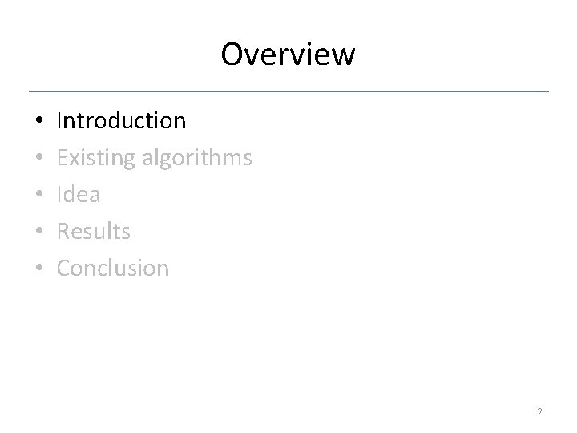577x433 pixels.
Task: Click the capital R of Results
Action: (x=63, y=231)
